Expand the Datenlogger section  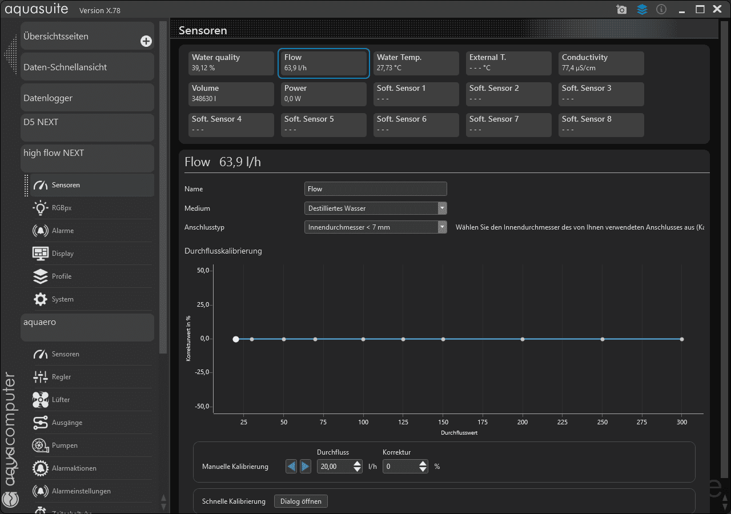[87, 98]
